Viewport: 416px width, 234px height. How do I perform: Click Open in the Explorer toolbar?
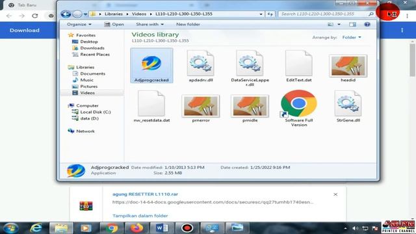114,24
